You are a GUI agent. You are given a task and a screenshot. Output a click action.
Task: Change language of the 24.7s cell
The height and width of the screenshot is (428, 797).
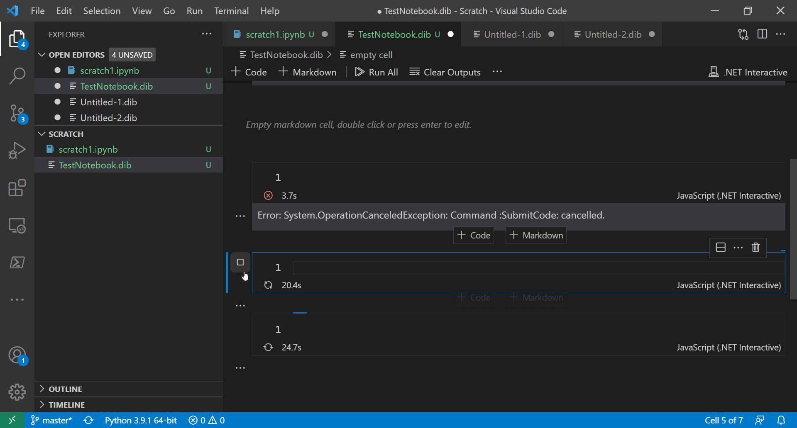coord(729,348)
